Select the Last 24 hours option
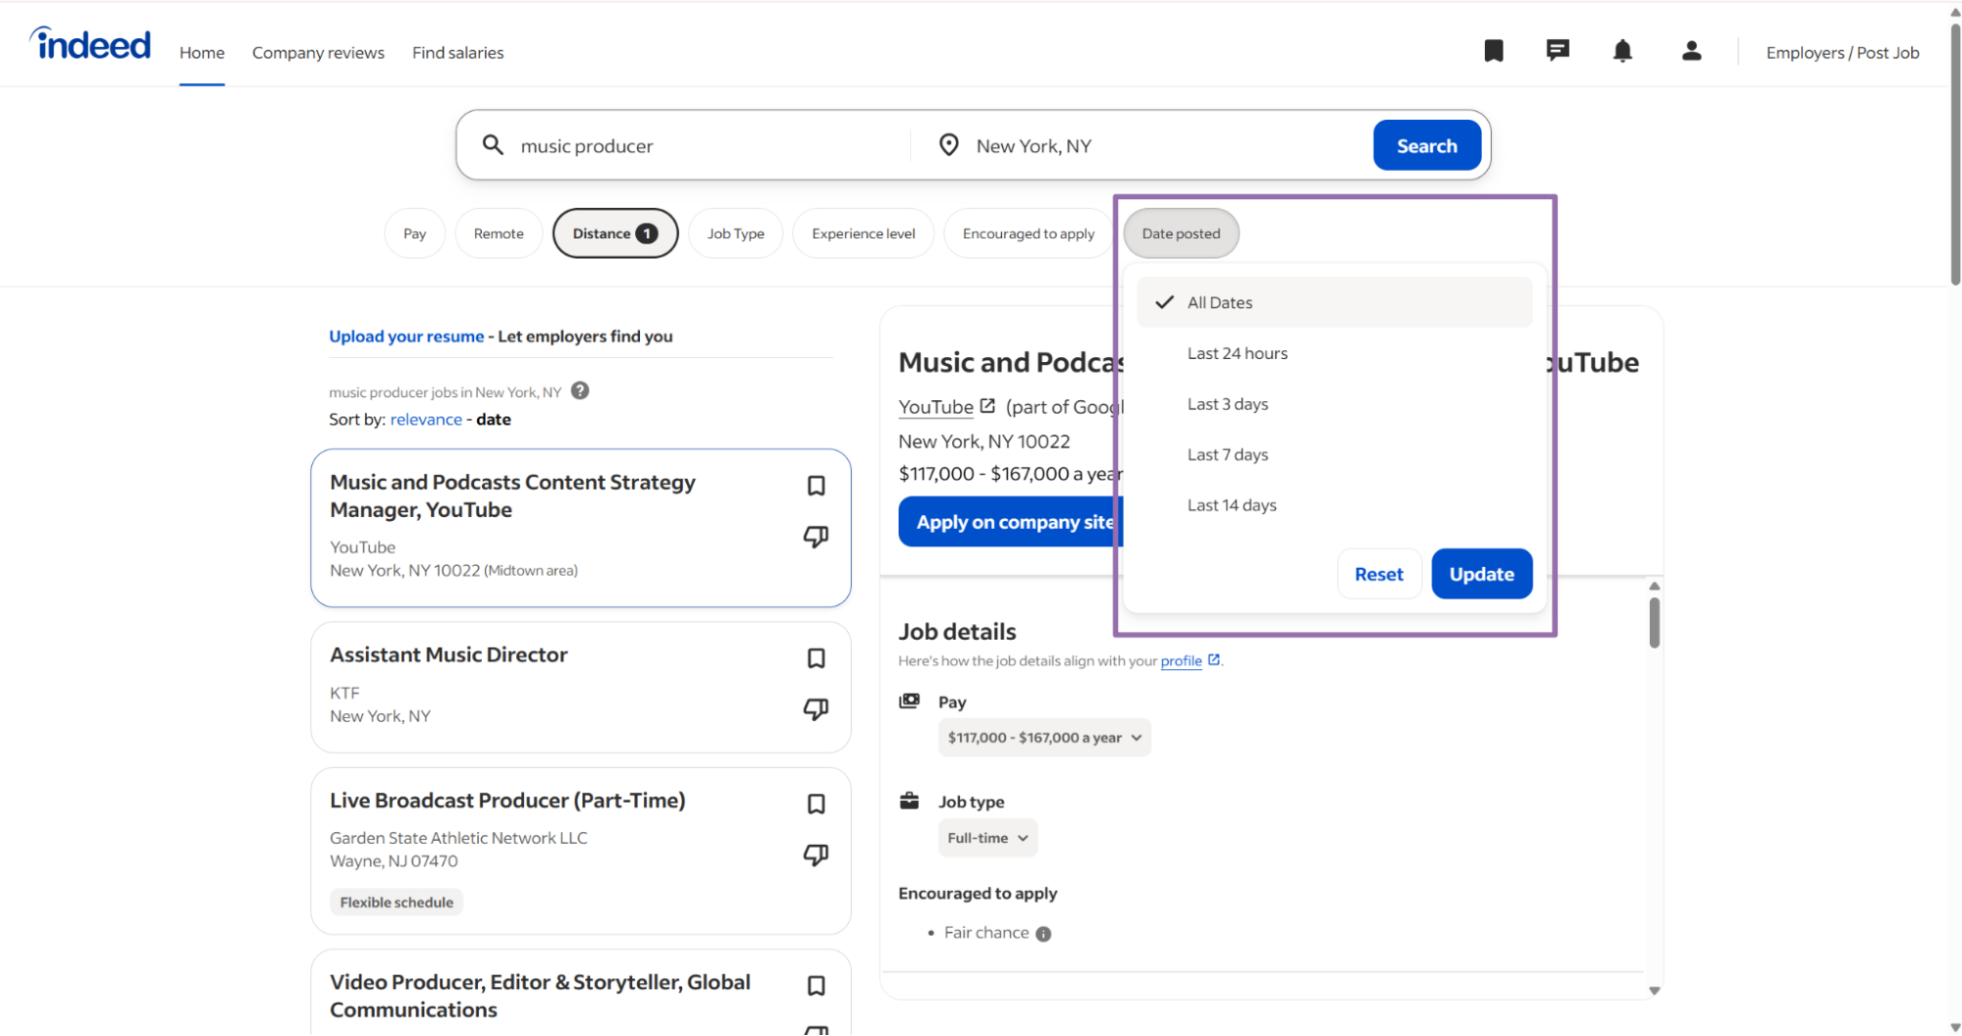 pos(1334,353)
